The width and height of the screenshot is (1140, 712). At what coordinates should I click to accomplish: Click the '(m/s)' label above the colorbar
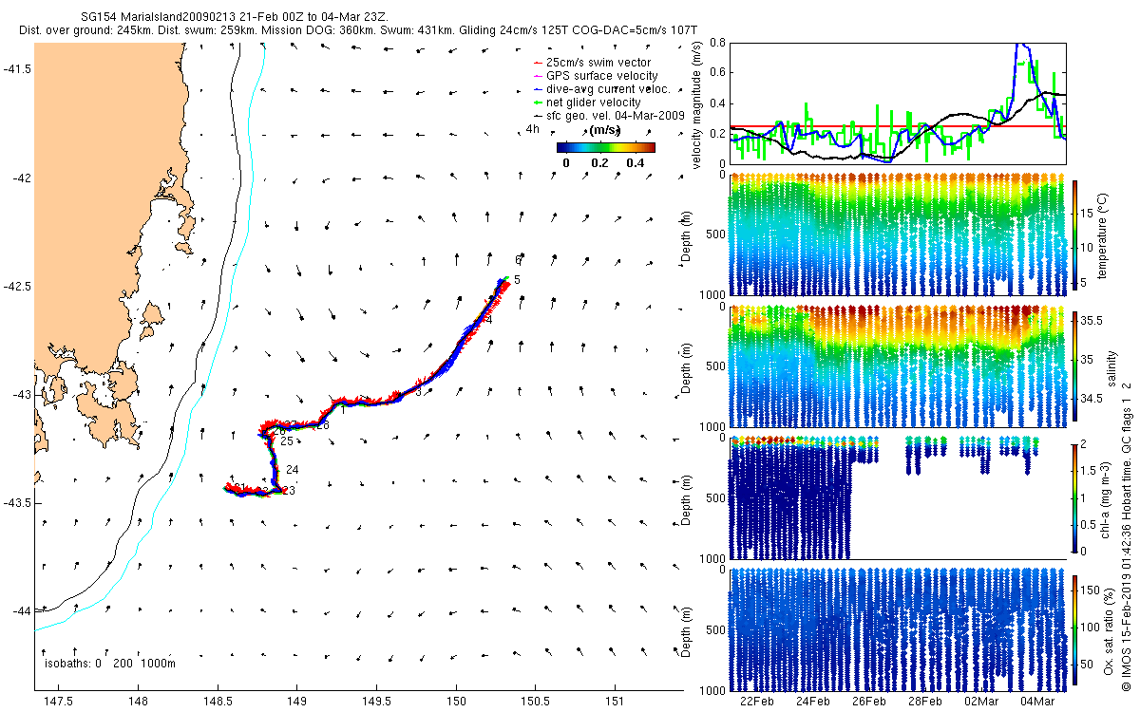pos(605,130)
